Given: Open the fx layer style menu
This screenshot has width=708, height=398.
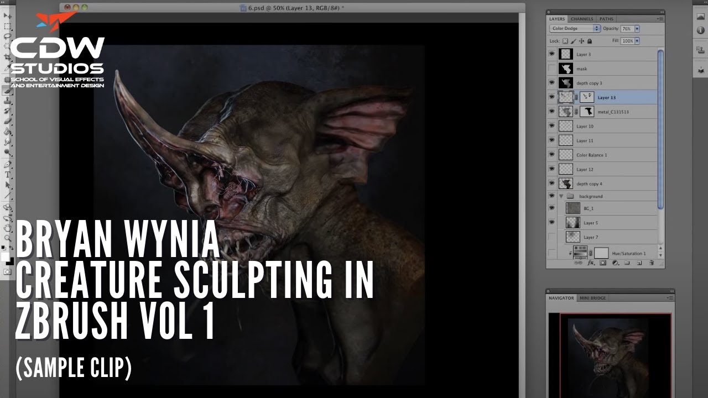Looking at the screenshot, I should tap(591, 263).
